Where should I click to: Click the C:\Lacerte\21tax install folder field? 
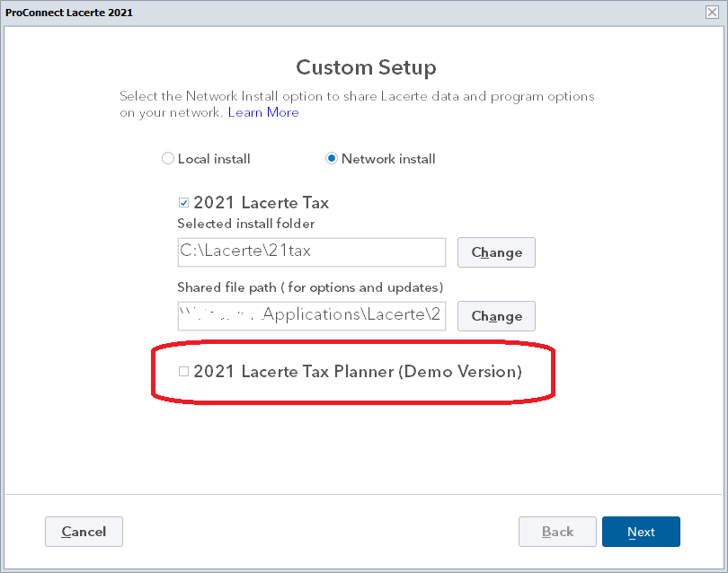311,251
